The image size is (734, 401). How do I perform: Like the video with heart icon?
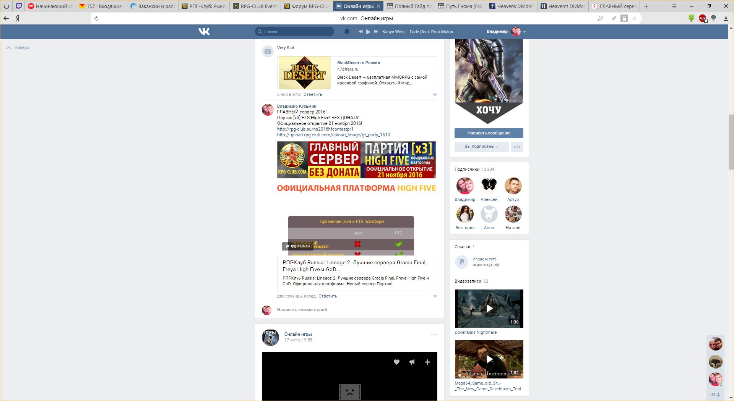tap(396, 362)
